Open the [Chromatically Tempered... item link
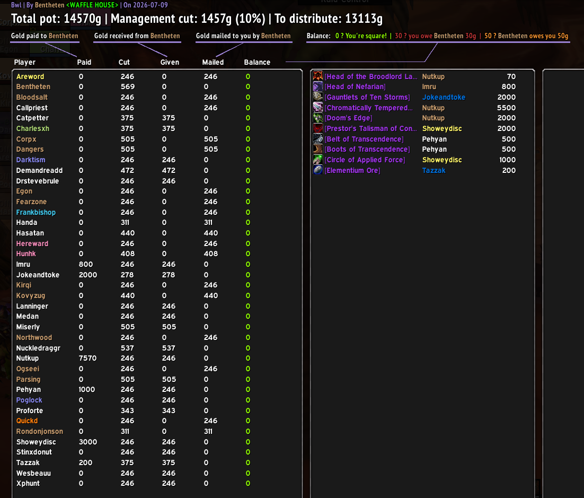This screenshot has width=584, height=498. 369,108
